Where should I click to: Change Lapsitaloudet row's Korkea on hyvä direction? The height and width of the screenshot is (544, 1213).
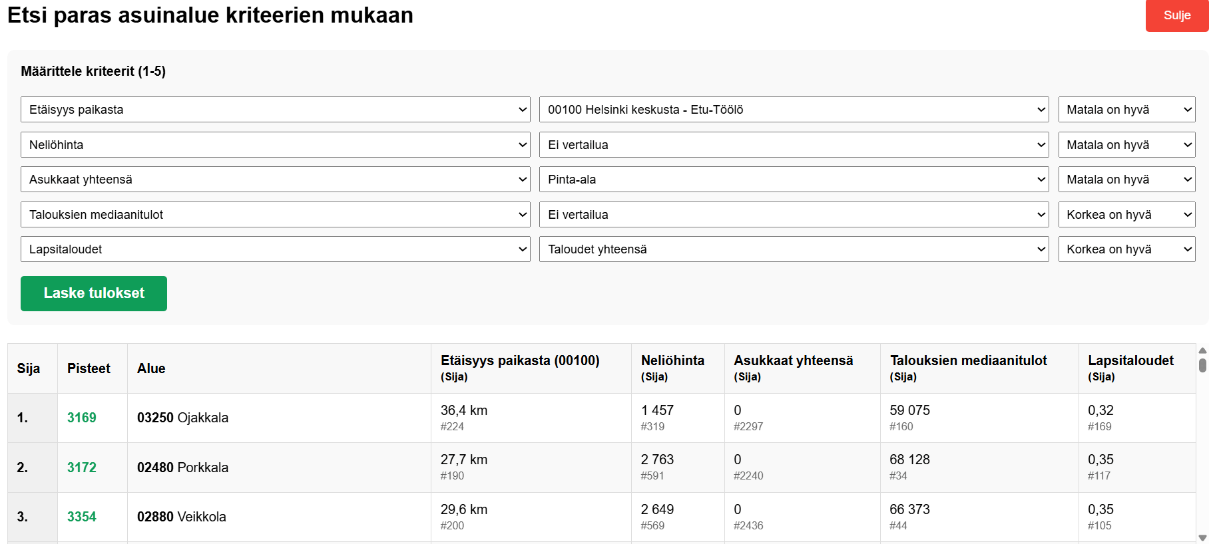click(x=1127, y=249)
